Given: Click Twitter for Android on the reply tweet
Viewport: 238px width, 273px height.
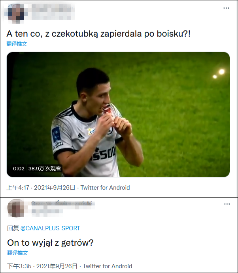Looking at the screenshot, I should click(107, 266).
